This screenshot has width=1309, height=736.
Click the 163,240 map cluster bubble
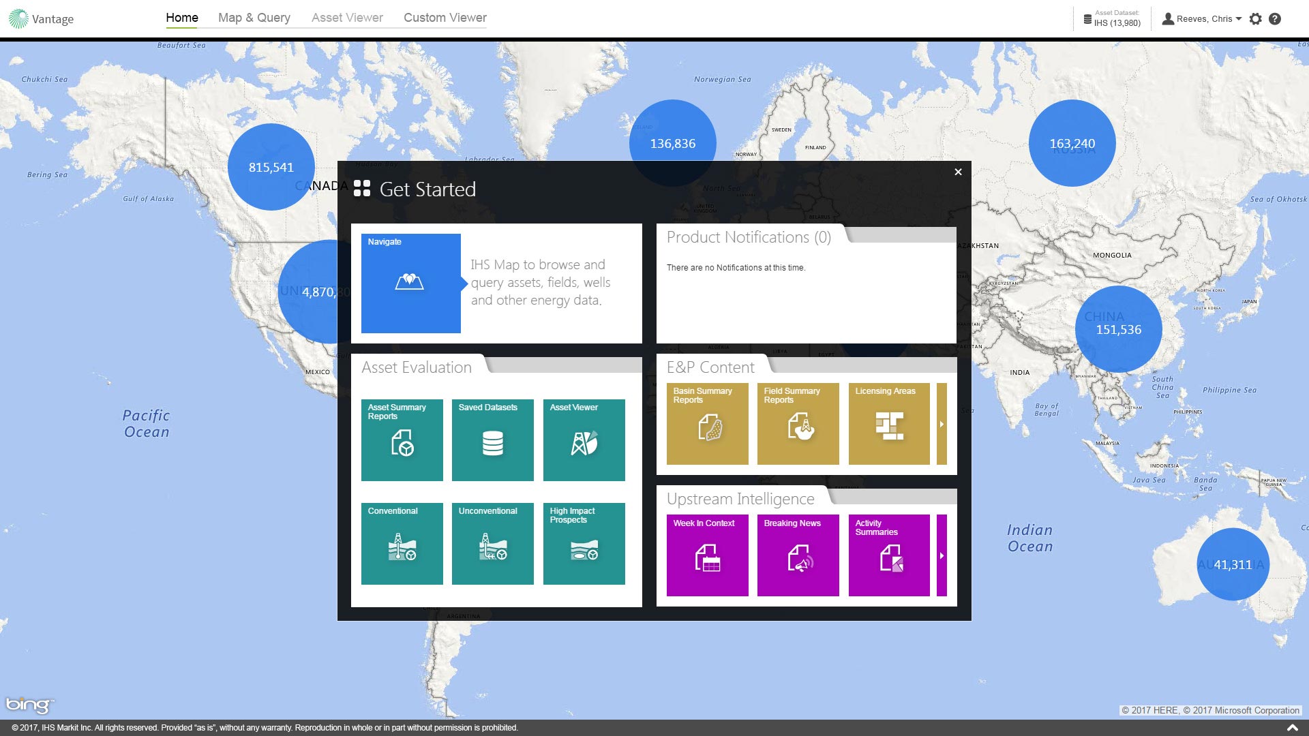pos(1072,143)
